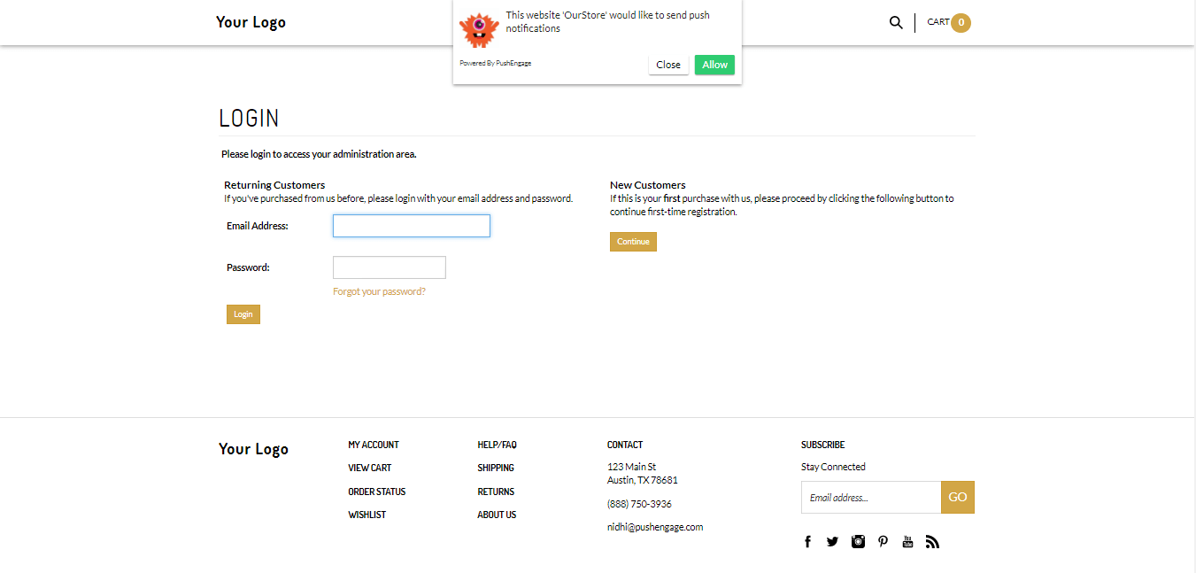
Task: Follow the Forgot your password link
Action: [379, 291]
